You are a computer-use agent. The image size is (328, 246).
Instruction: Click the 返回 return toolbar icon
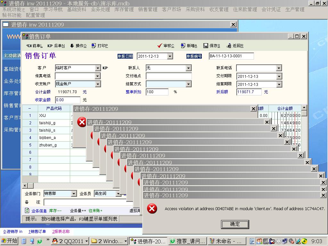coord(229,46)
